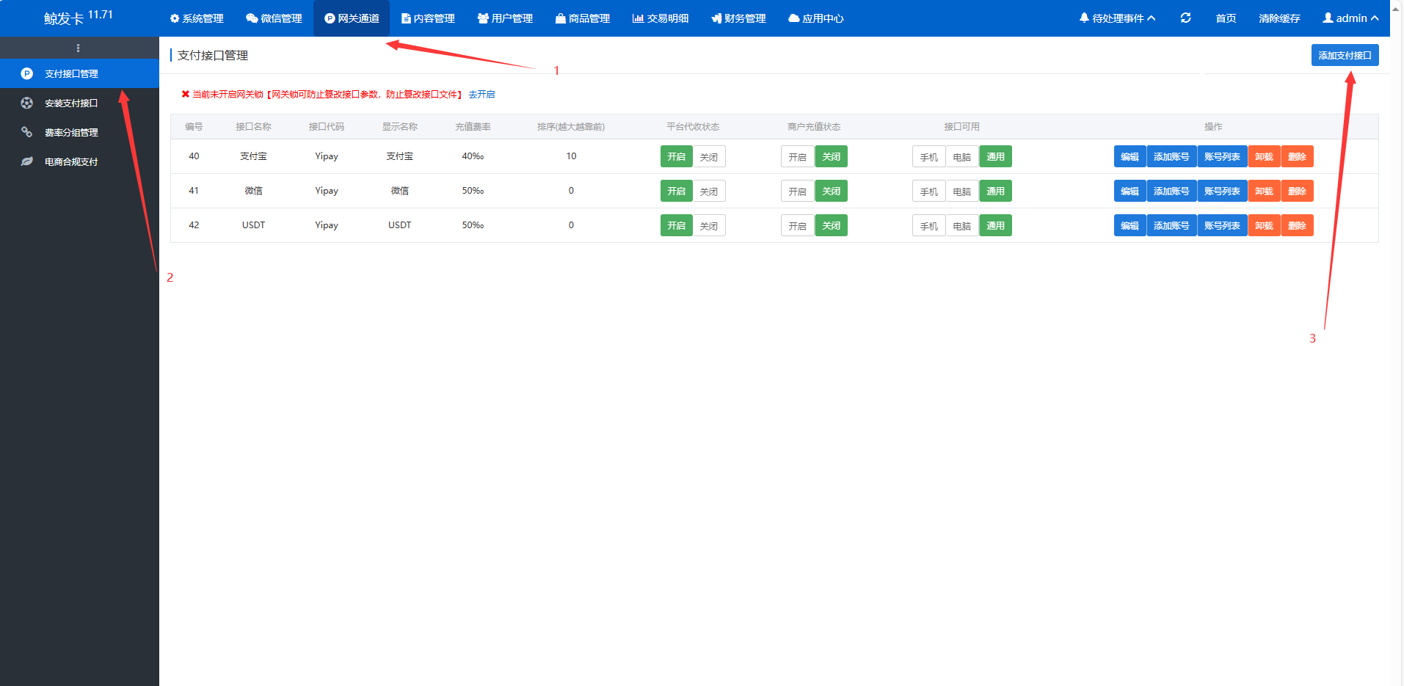Image resolution: width=1404 pixels, height=686 pixels.
Task: Delete the USDT interface via 删除
Action: point(1297,226)
